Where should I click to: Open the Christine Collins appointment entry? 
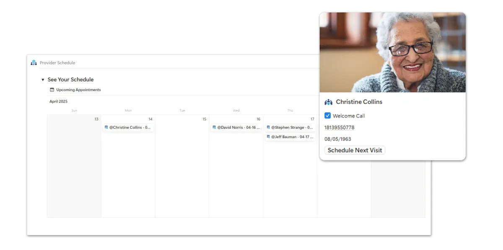coord(128,128)
